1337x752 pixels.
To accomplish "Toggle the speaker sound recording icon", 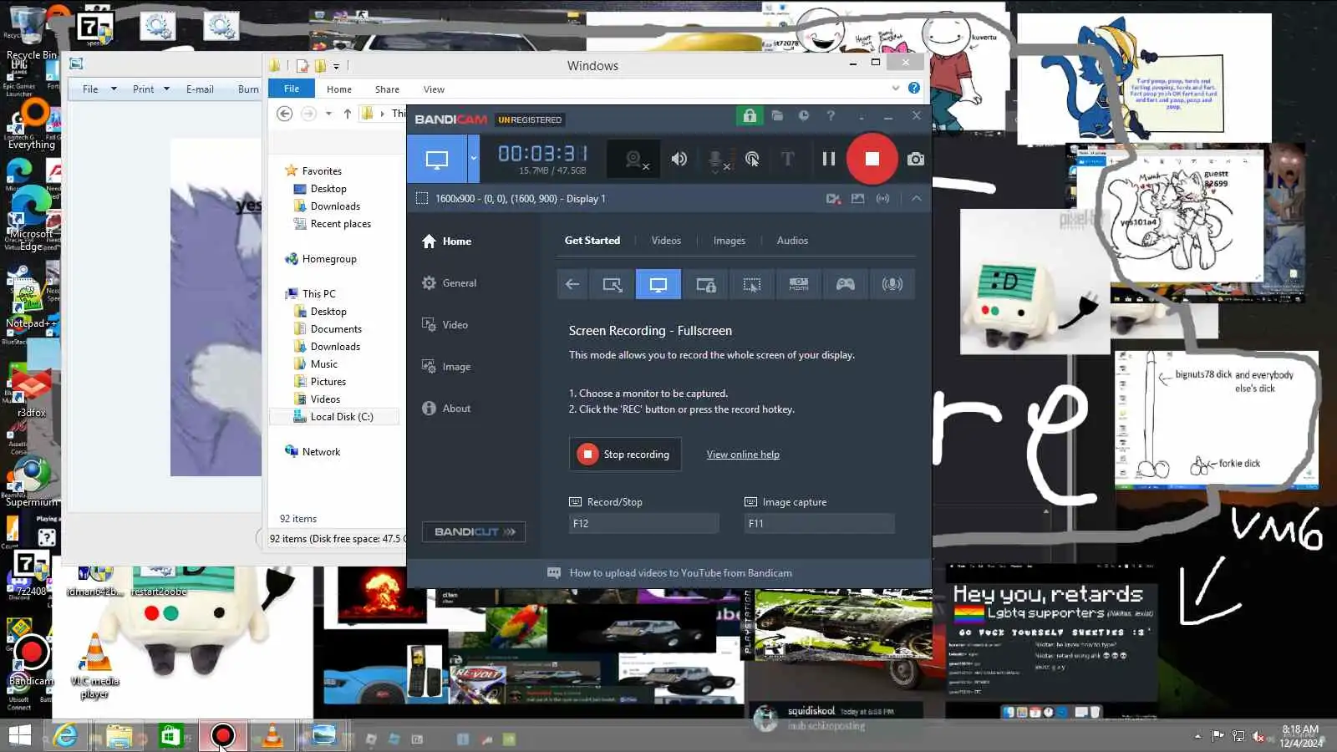I will click(x=679, y=159).
